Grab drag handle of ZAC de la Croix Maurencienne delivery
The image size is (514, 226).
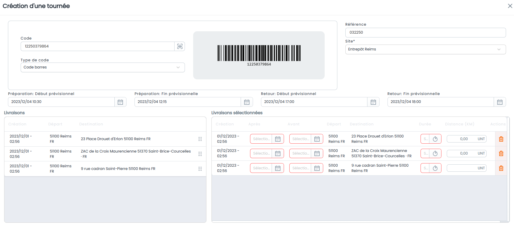pos(200,154)
